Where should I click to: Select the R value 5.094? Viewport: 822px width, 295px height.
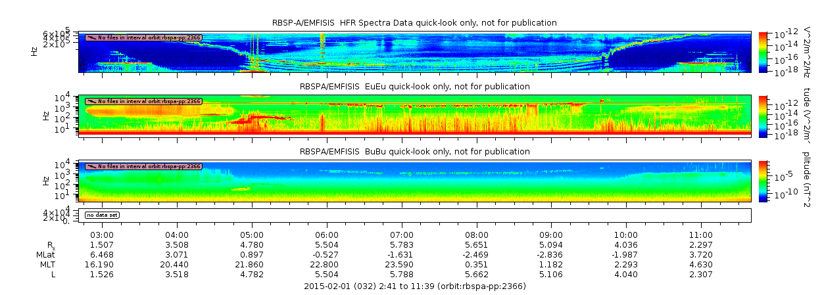[551, 244]
